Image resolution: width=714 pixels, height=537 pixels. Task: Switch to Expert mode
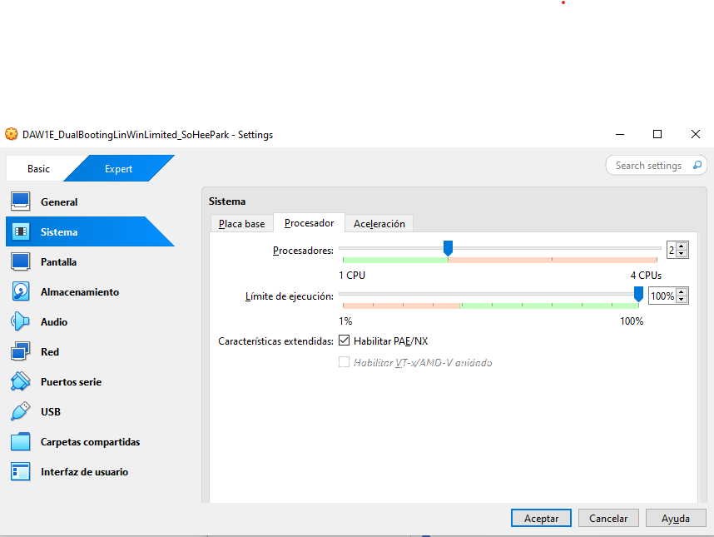118,168
